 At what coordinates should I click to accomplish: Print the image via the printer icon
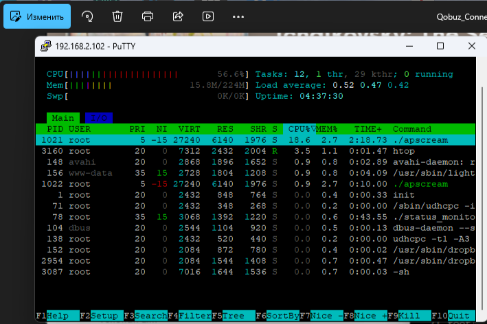(x=147, y=16)
